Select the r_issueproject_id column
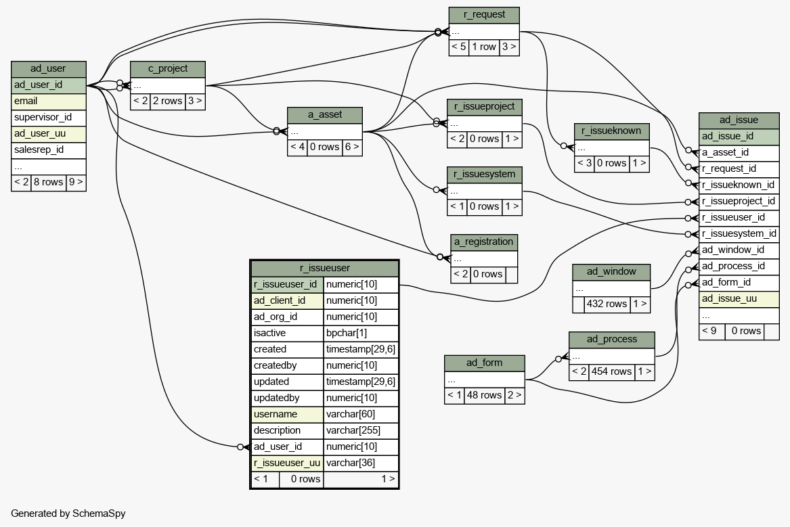This screenshot has height=527, width=790. [739, 202]
